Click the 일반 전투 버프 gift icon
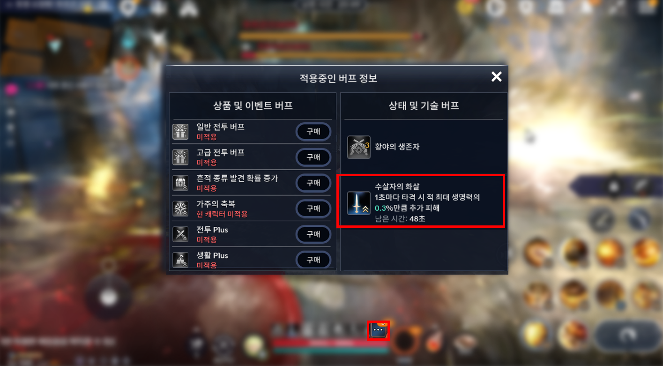The width and height of the screenshot is (663, 366). point(180,132)
